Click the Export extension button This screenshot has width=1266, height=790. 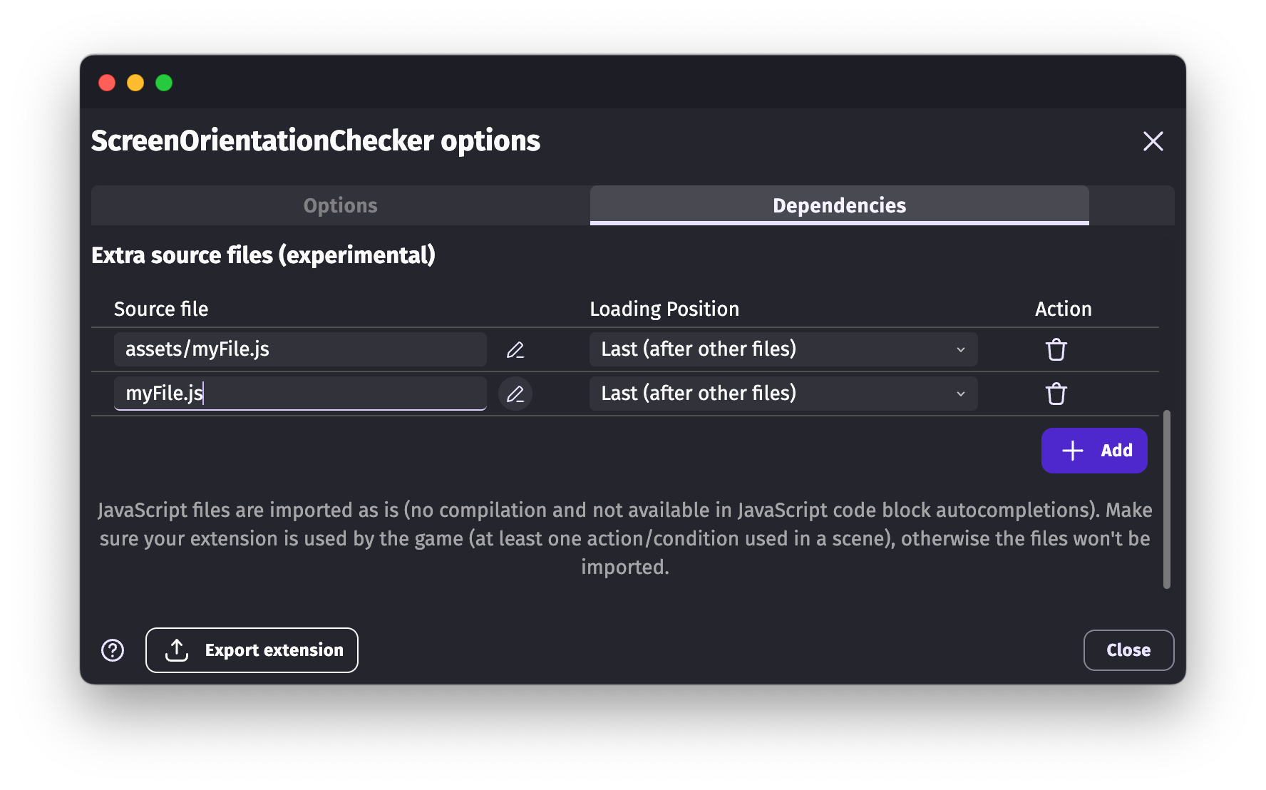(251, 650)
